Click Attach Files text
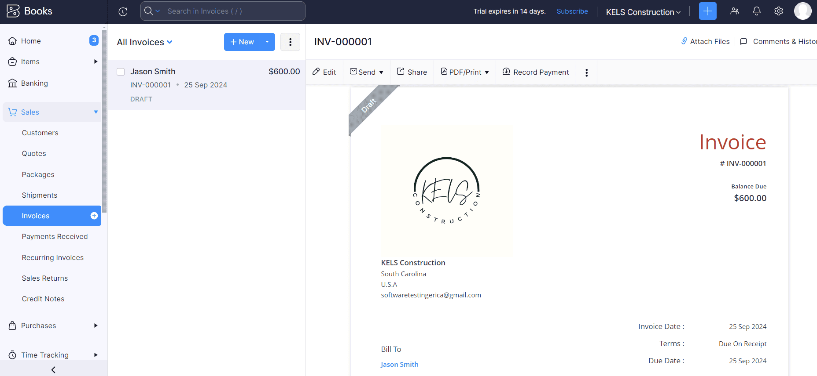Image resolution: width=817 pixels, height=376 pixels. pyautogui.click(x=710, y=41)
